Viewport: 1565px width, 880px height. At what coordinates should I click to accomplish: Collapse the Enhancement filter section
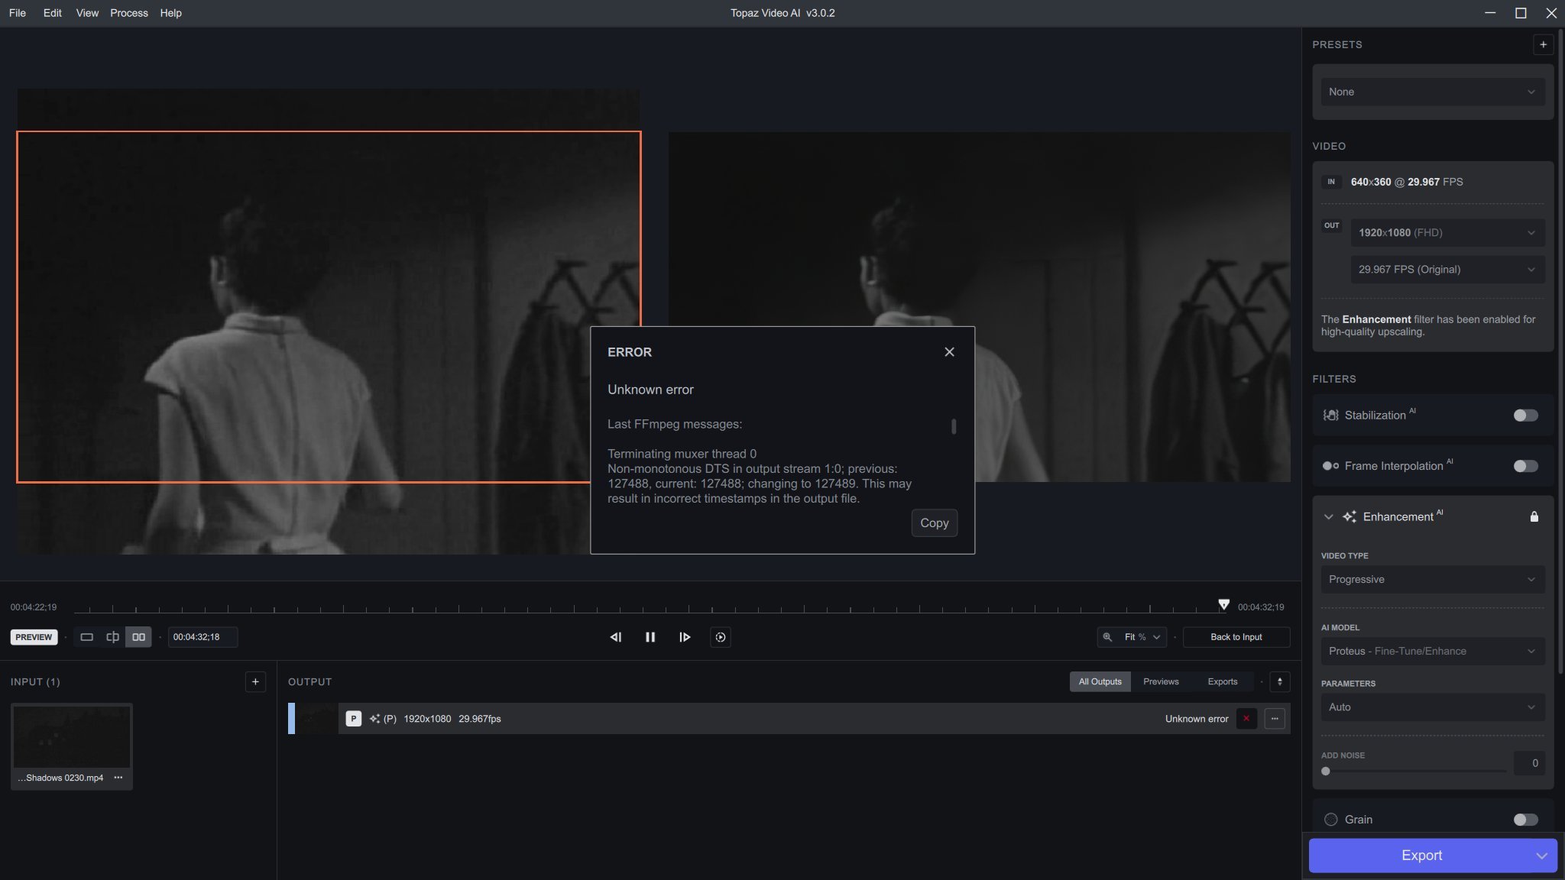(1327, 516)
